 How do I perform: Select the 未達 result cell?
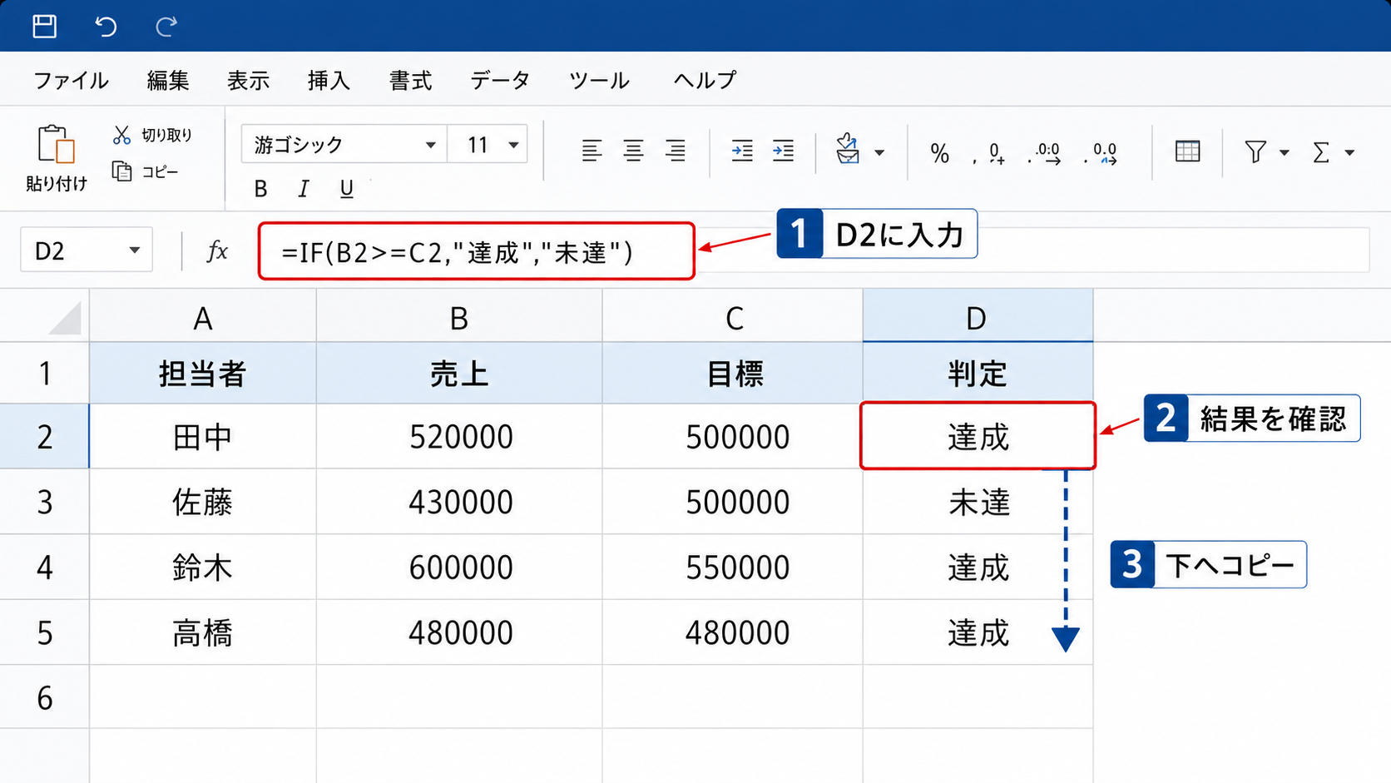click(x=978, y=502)
